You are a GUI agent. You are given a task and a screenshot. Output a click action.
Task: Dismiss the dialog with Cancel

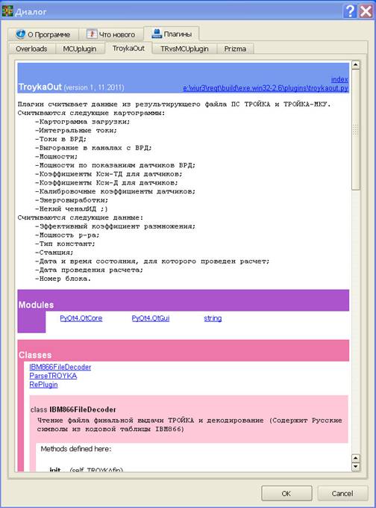(342, 493)
